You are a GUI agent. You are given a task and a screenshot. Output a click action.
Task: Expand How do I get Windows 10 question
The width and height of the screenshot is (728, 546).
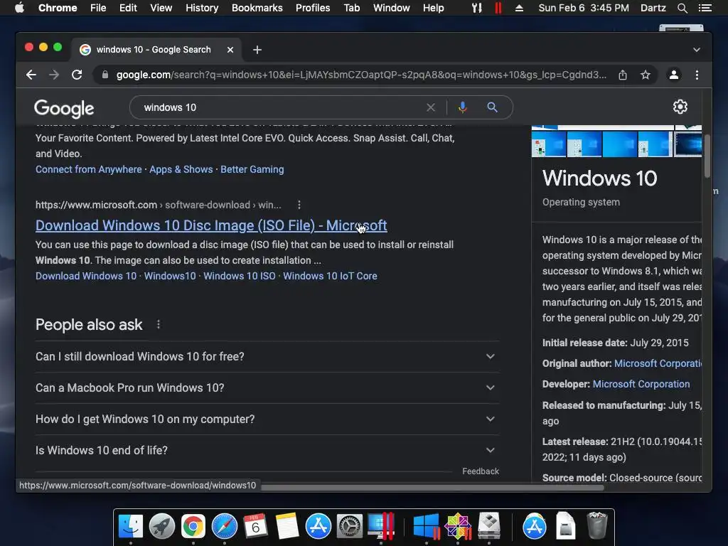267,419
